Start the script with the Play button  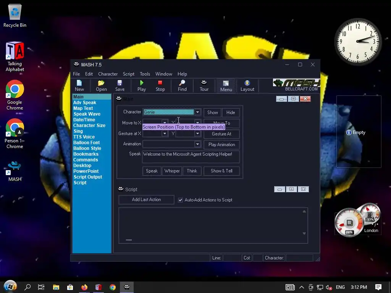point(142,86)
